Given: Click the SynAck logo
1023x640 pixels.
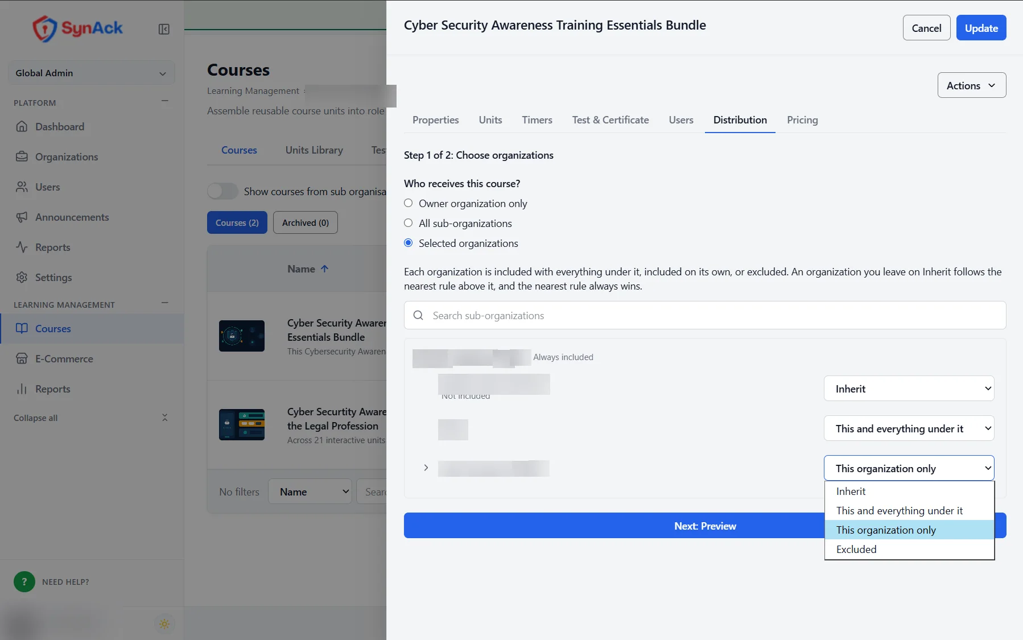Looking at the screenshot, I should 77,28.
